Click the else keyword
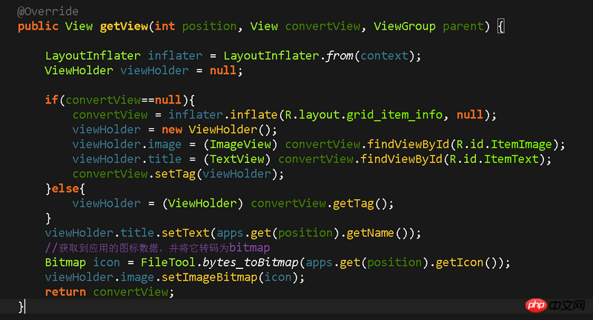The height and width of the screenshot is (320, 593). point(65,188)
